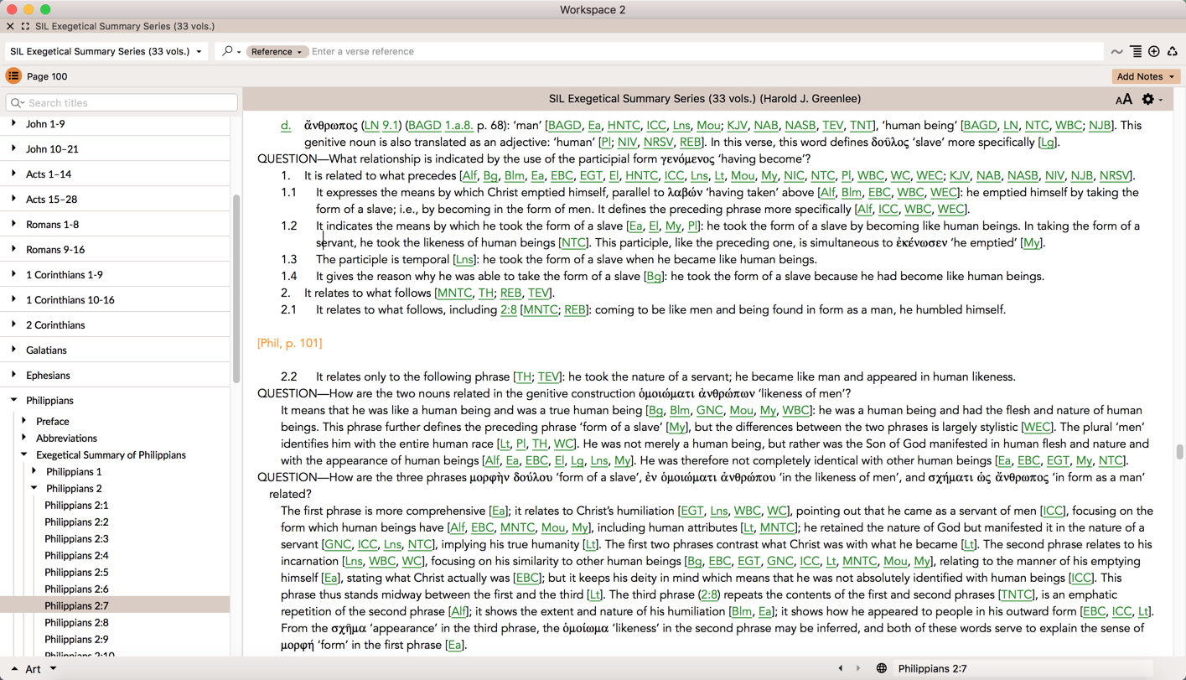Image resolution: width=1186 pixels, height=680 pixels.
Task: Click the TEV link in item 2
Action: coord(538,293)
